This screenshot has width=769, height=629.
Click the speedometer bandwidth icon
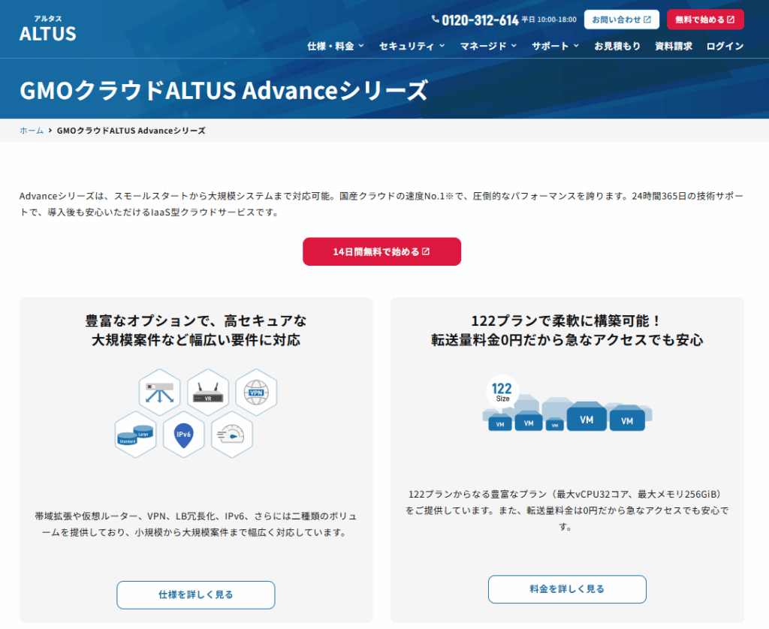[x=232, y=434]
